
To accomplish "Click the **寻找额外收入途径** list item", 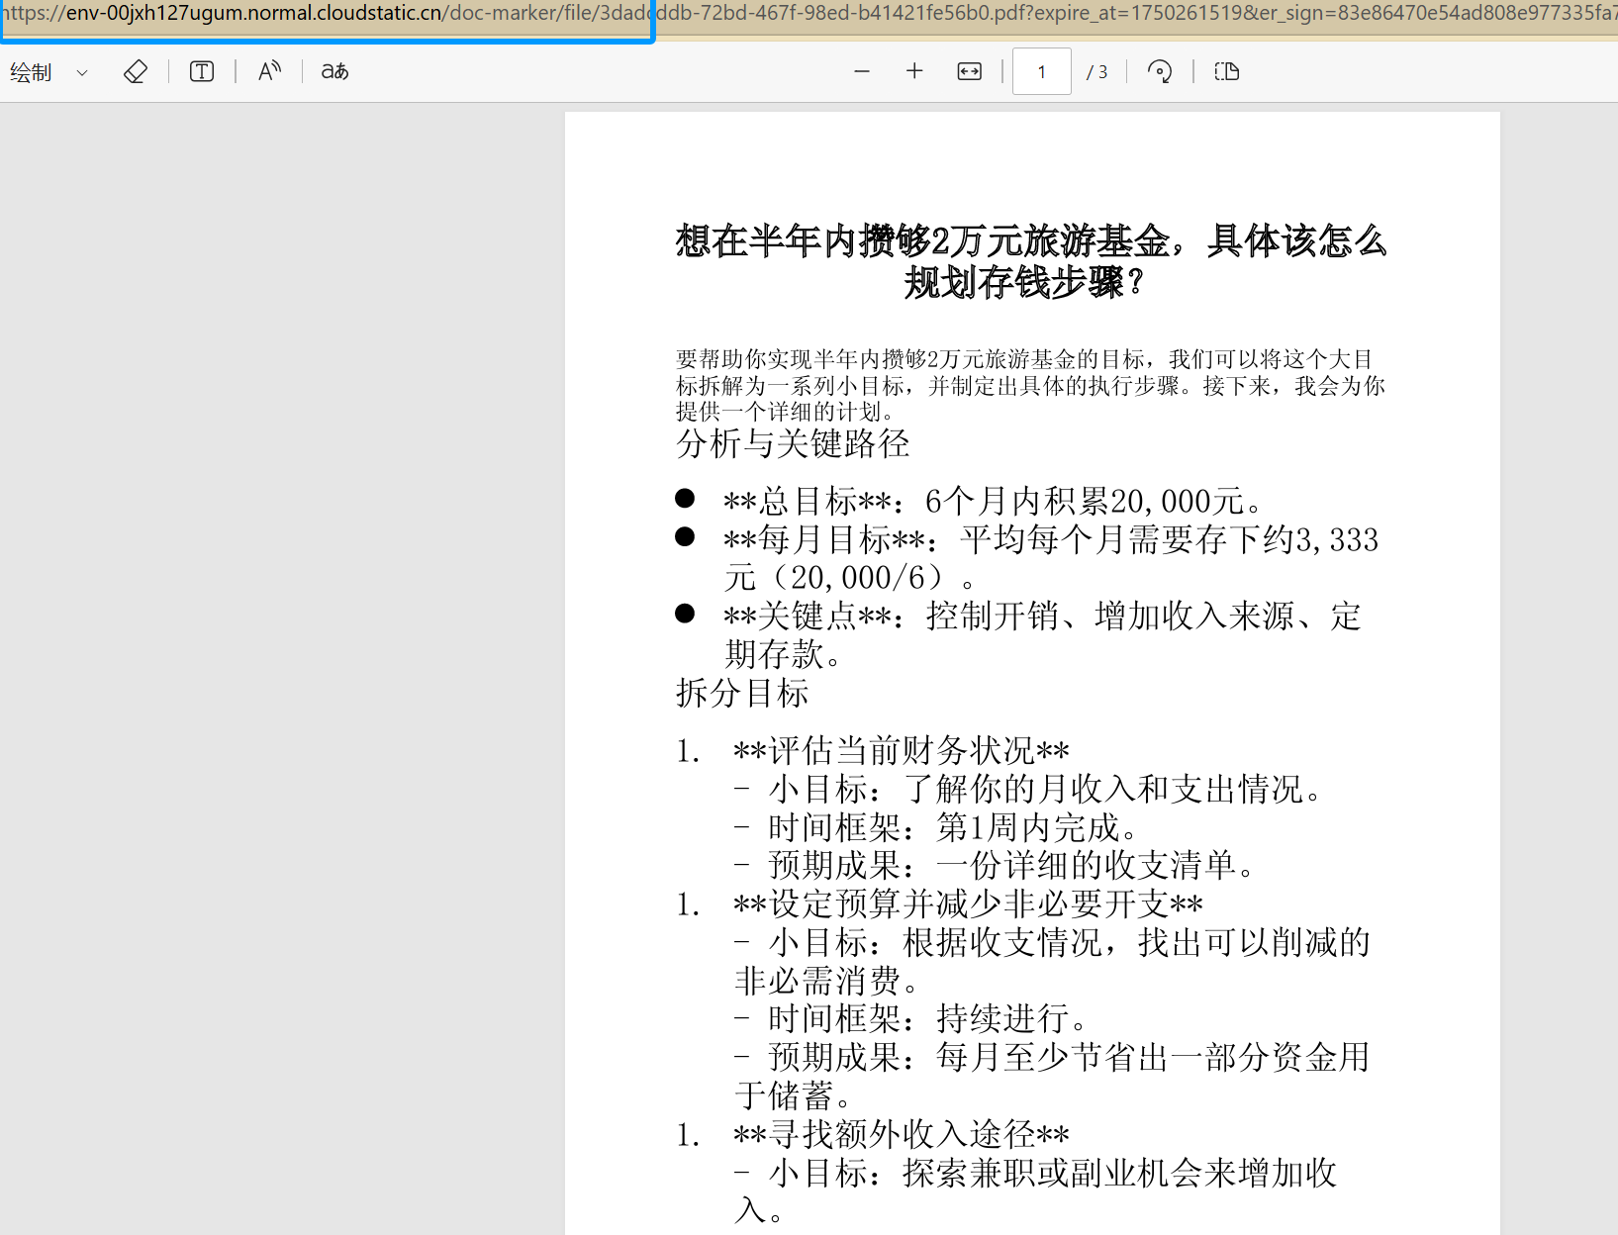I will point(901,1134).
